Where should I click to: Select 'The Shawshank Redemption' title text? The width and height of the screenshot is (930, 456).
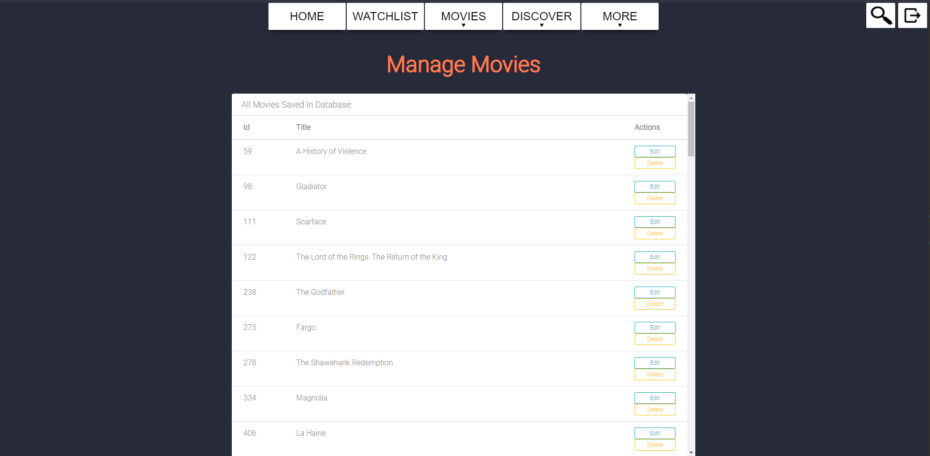344,363
